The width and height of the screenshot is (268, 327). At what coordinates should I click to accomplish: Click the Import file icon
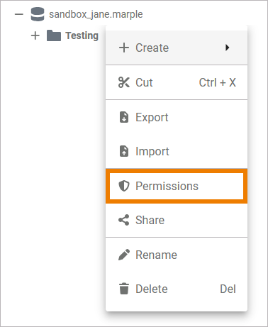(124, 151)
